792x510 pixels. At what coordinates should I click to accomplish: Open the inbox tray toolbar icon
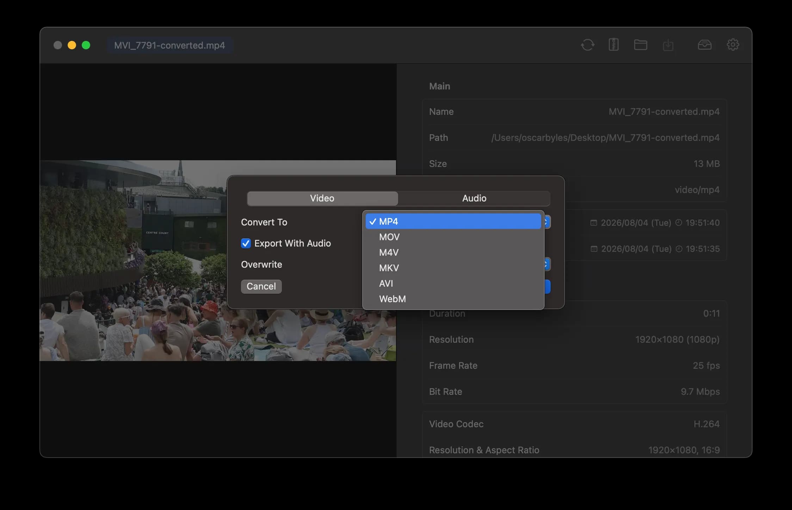705,45
